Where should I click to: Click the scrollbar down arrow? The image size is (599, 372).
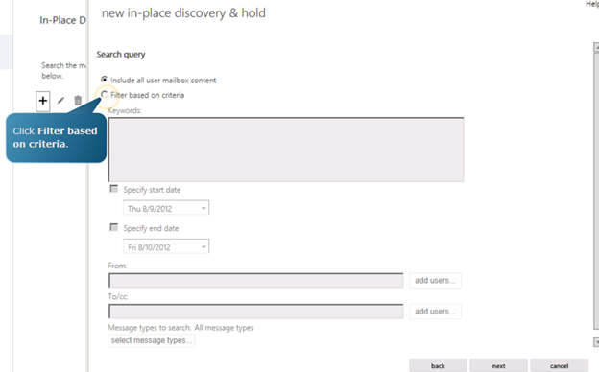click(596, 342)
